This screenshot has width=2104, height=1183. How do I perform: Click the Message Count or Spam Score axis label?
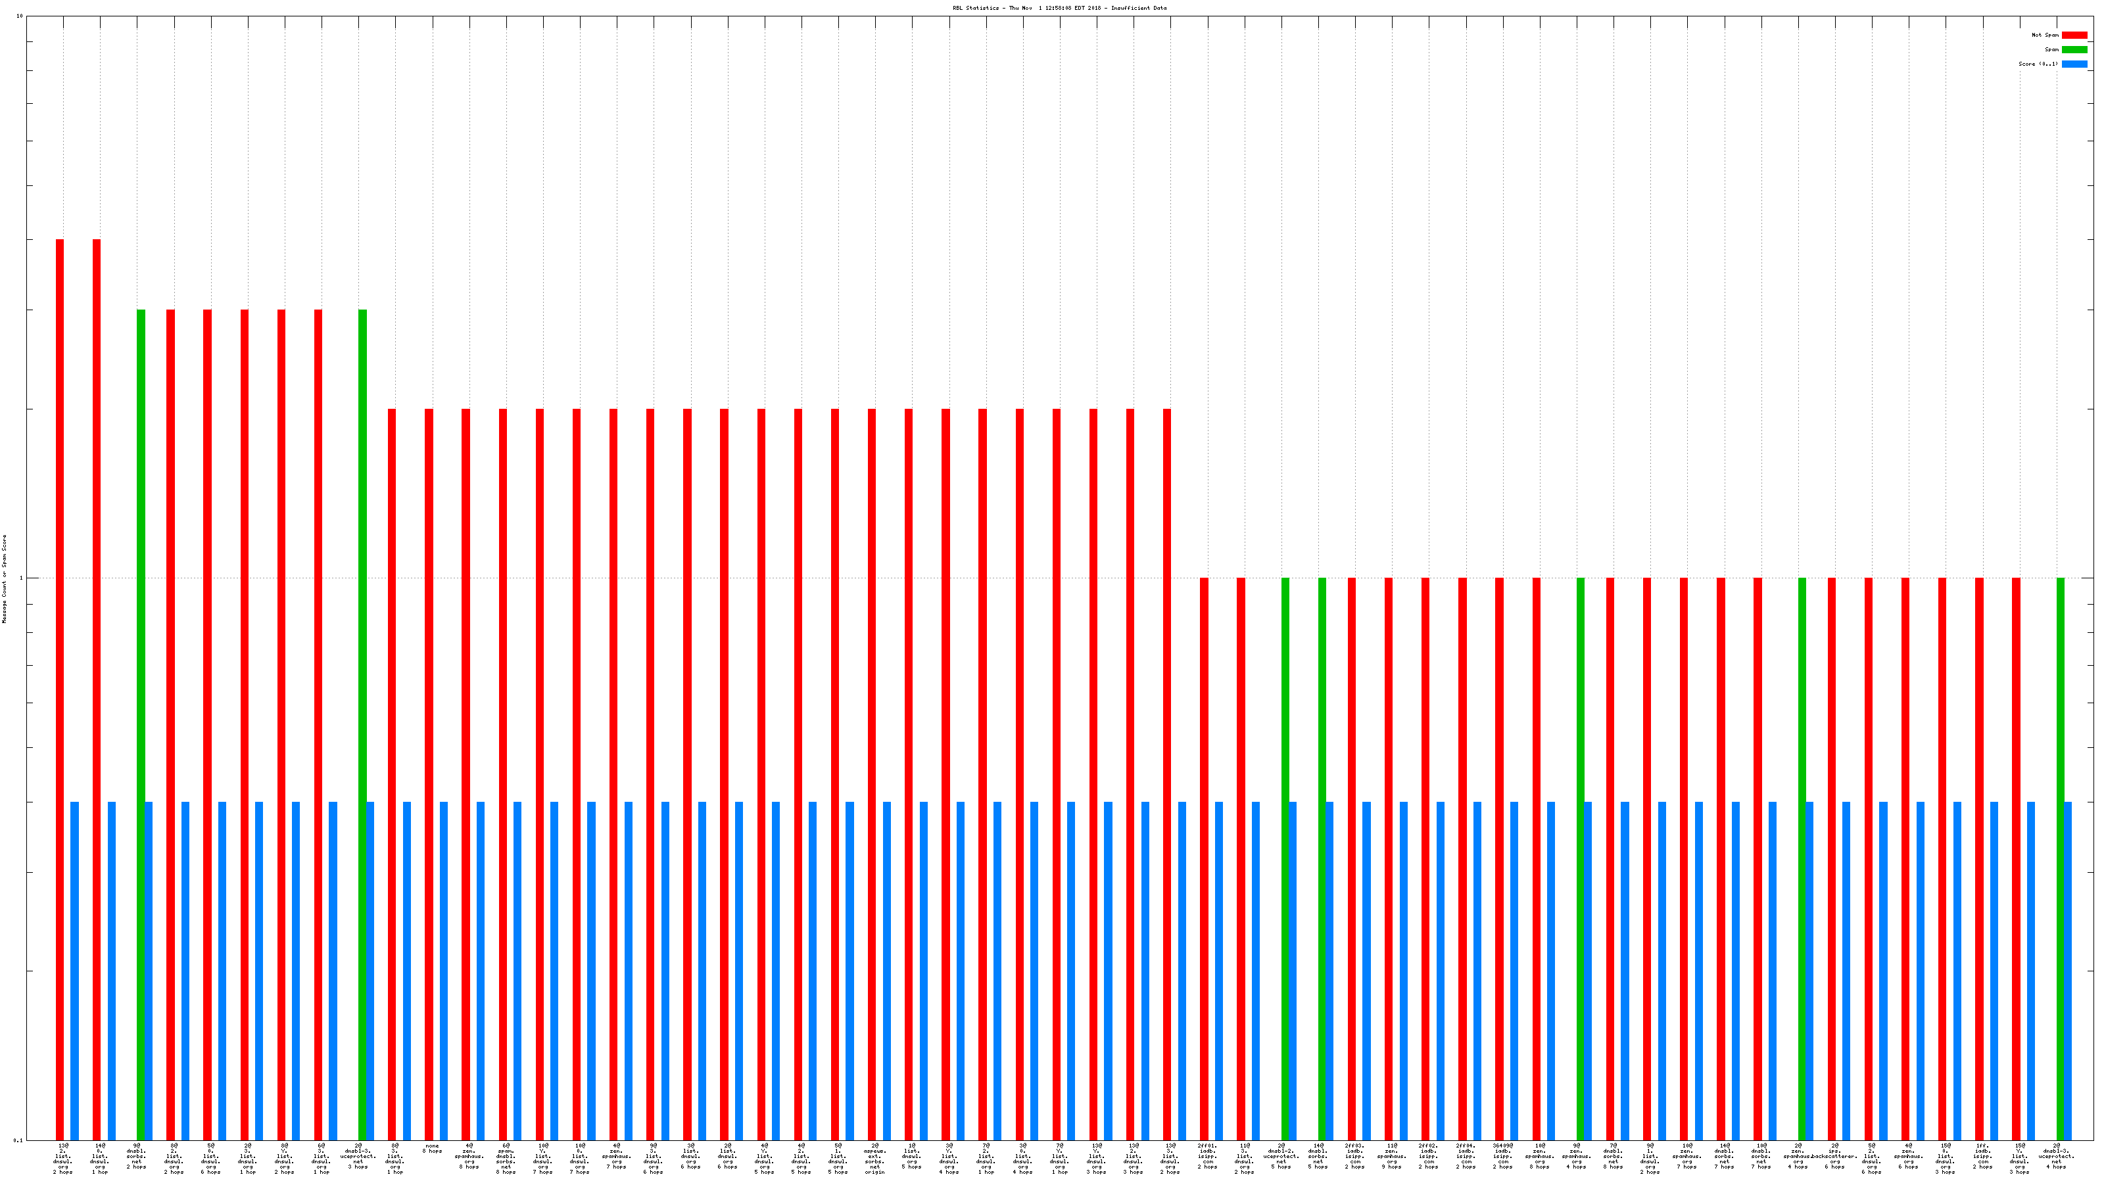coord(4,579)
